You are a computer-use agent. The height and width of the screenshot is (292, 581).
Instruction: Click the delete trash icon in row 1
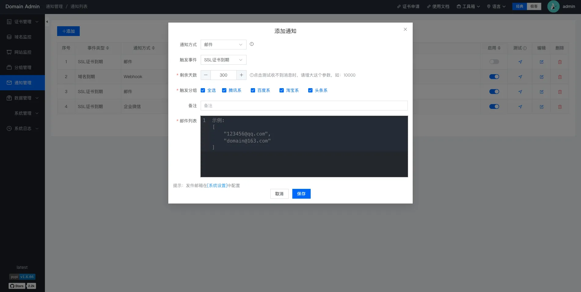pyautogui.click(x=560, y=62)
